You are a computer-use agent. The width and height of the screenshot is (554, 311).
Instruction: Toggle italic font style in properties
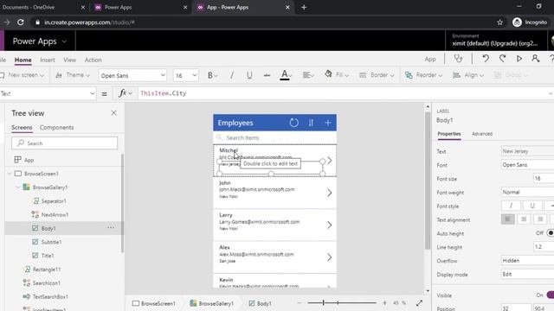(x=511, y=206)
